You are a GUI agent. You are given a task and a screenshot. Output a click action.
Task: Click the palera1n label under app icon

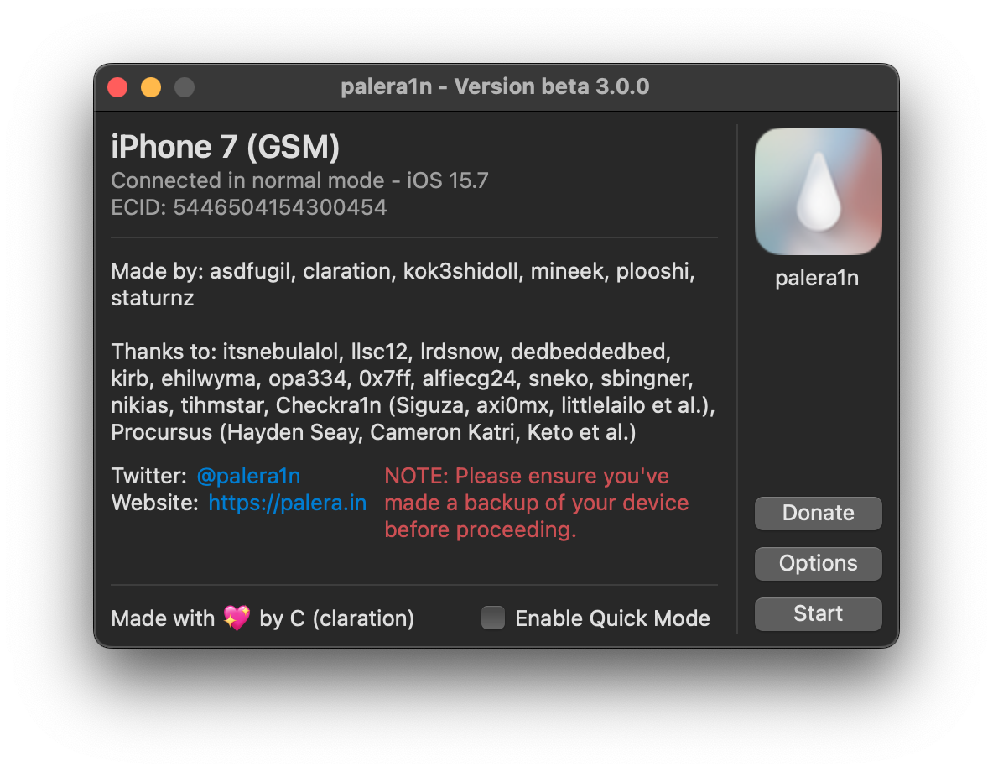click(x=817, y=279)
